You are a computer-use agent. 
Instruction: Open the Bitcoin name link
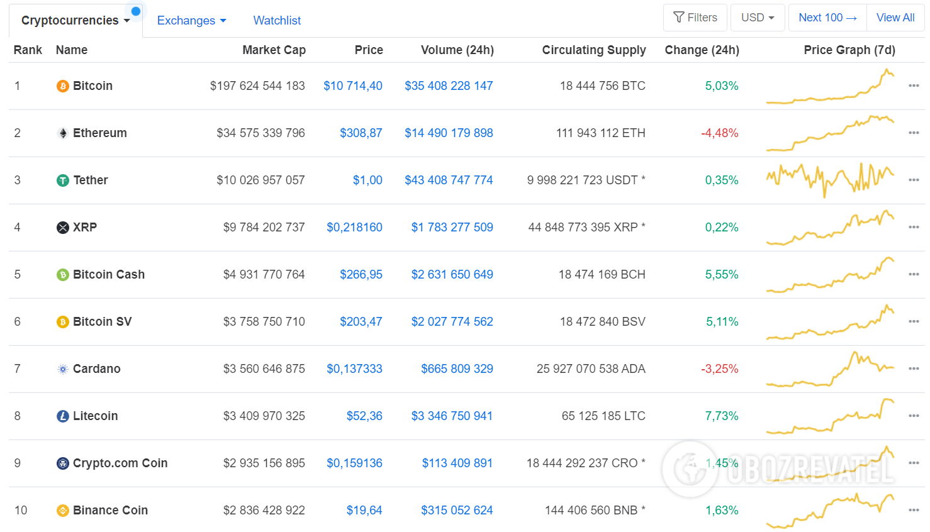click(x=92, y=86)
